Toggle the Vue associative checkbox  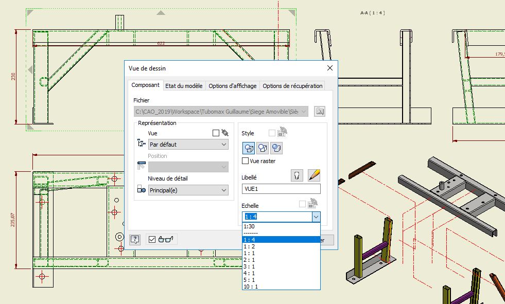(x=216, y=133)
